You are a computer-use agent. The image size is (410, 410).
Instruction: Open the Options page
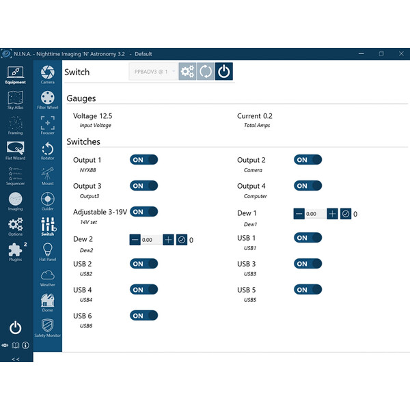pyautogui.click(x=16, y=227)
